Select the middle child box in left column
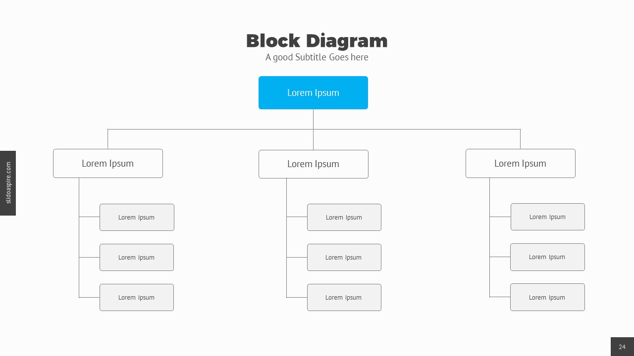This screenshot has width=634, height=356. pos(137,257)
